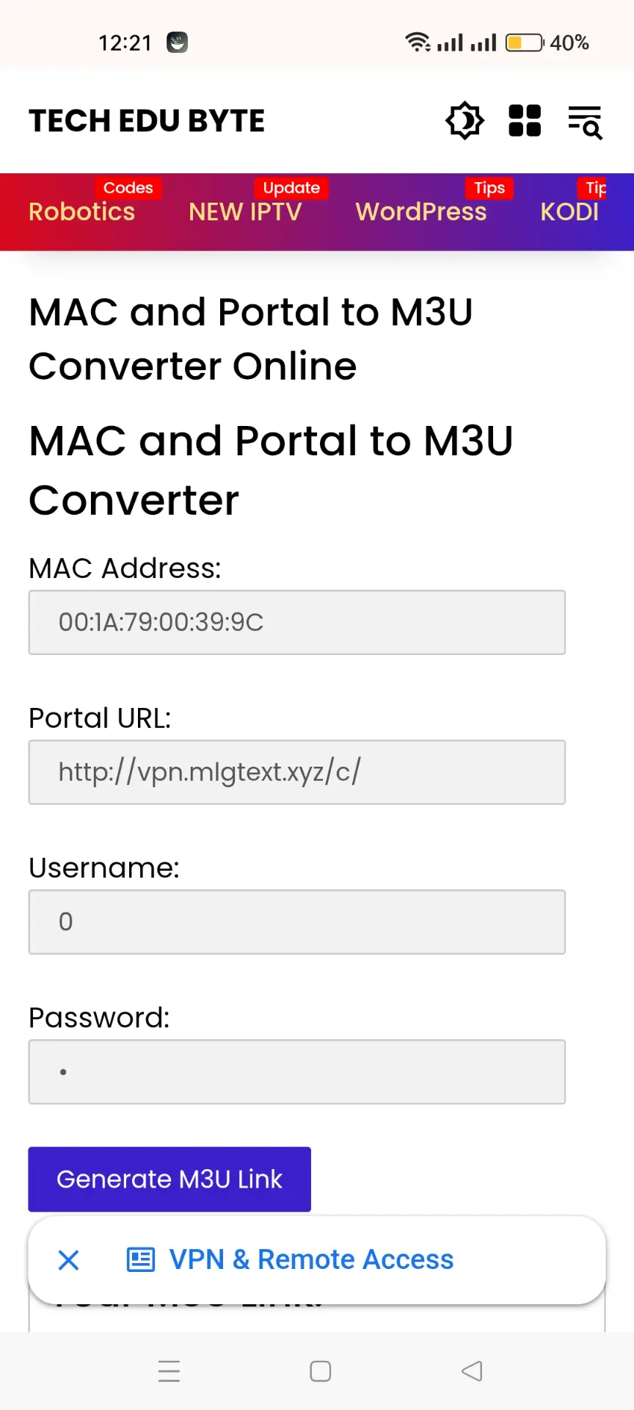634x1410 pixels.
Task: Go to the WordPress menu item
Action: [421, 211]
